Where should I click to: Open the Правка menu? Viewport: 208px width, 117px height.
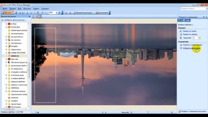(13, 9)
